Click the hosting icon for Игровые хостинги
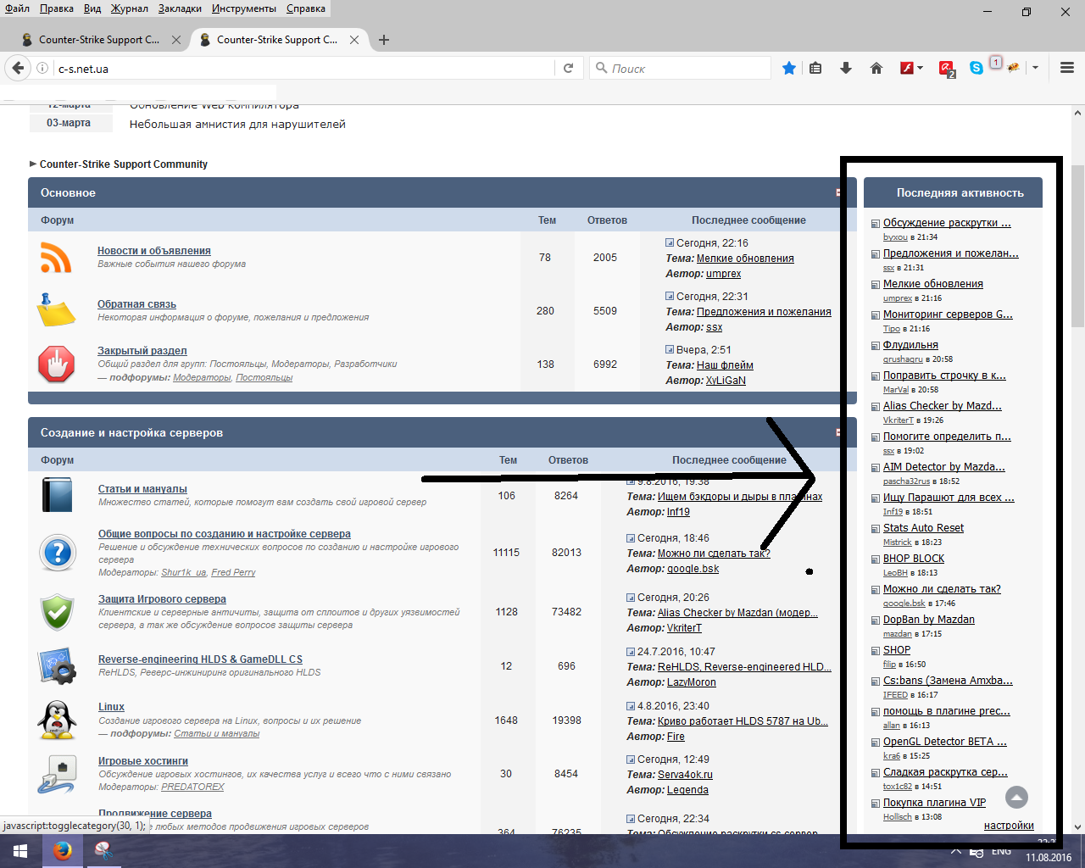Viewport: 1085px width, 868px height. pyautogui.click(x=58, y=773)
